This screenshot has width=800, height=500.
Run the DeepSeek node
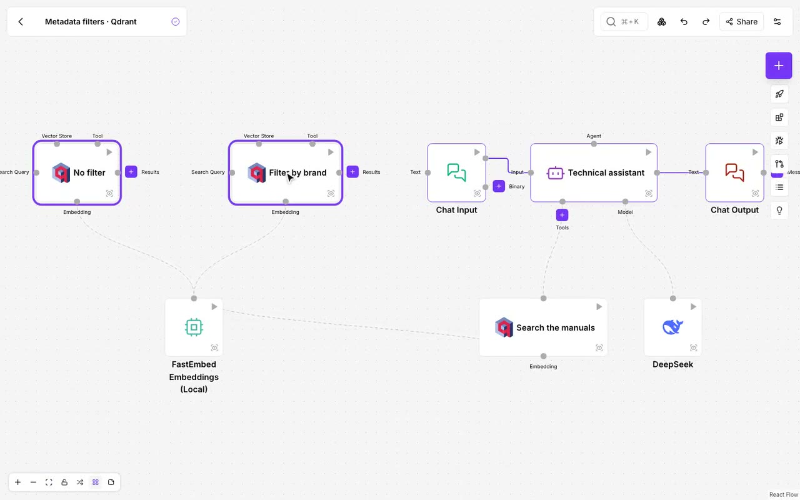693,307
